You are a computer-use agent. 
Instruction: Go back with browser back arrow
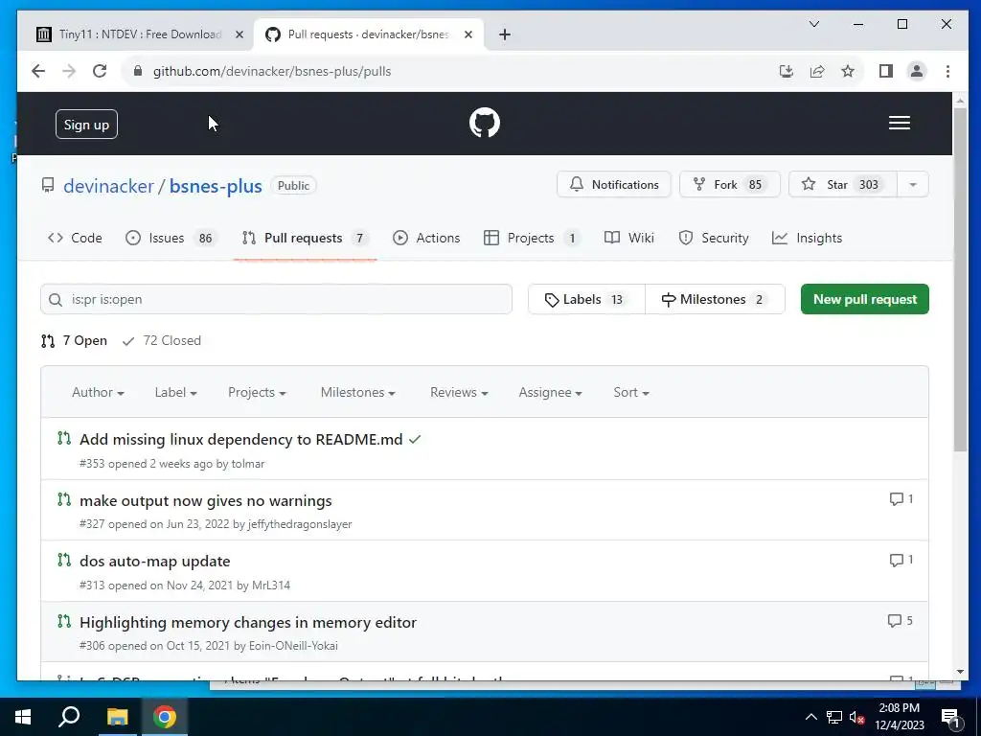[38, 71]
